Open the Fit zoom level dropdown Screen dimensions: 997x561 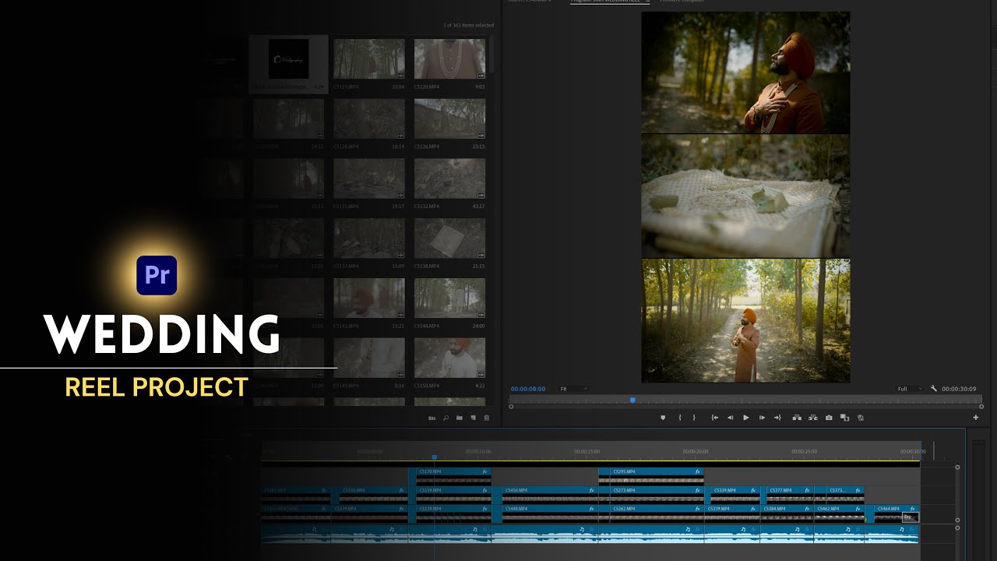tap(574, 389)
